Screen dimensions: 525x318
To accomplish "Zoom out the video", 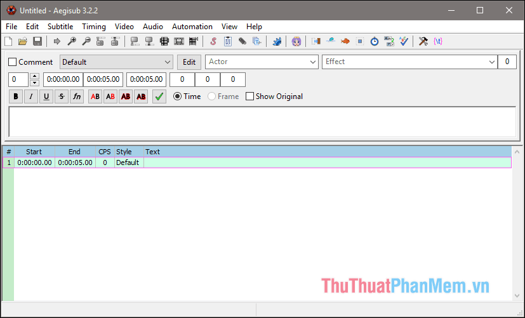I will tap(86, 41).
